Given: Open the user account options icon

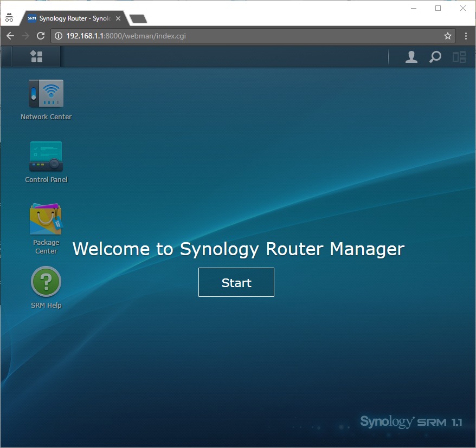Looking at the screenshot, I should [x=411, y=57].
